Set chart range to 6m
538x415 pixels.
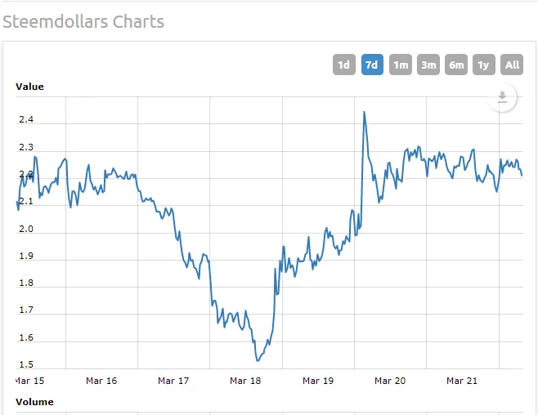[x=456, y=65]
